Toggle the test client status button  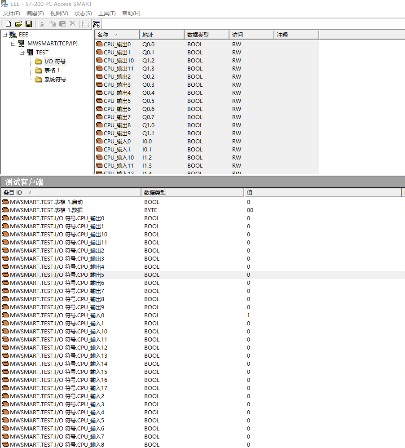tap(97, 24)
